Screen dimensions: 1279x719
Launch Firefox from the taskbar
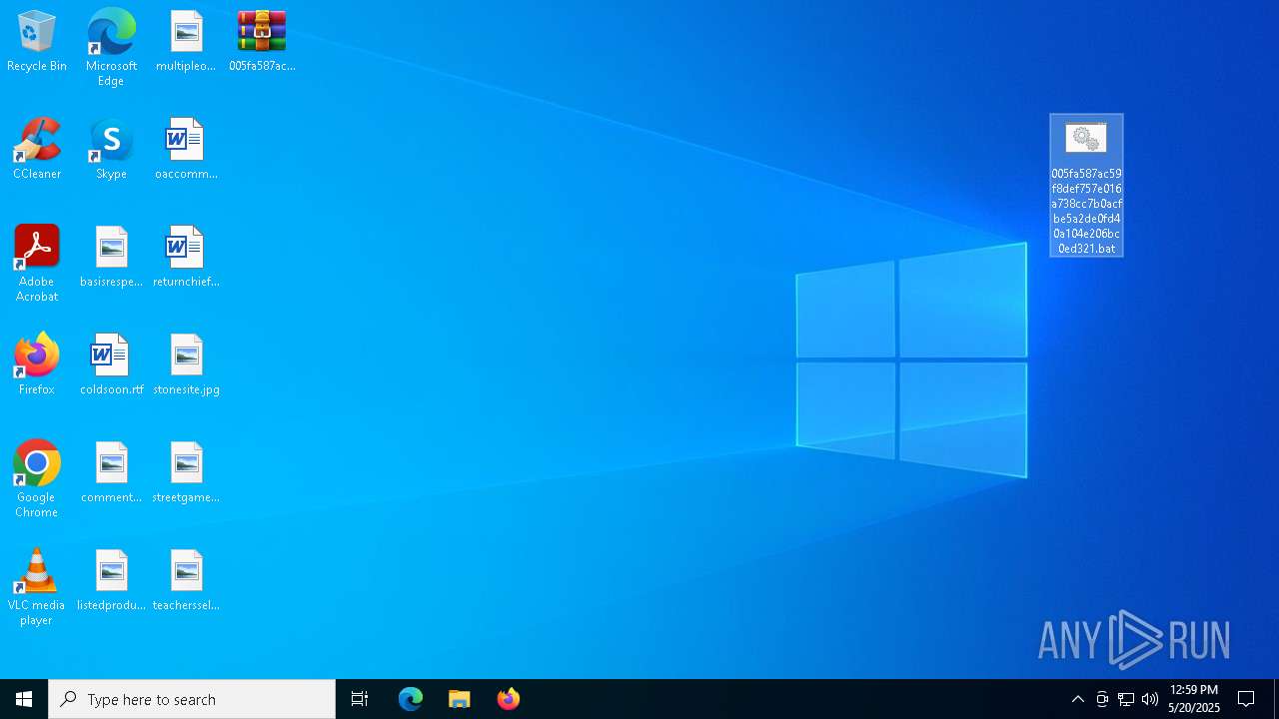tap(509, 699)
